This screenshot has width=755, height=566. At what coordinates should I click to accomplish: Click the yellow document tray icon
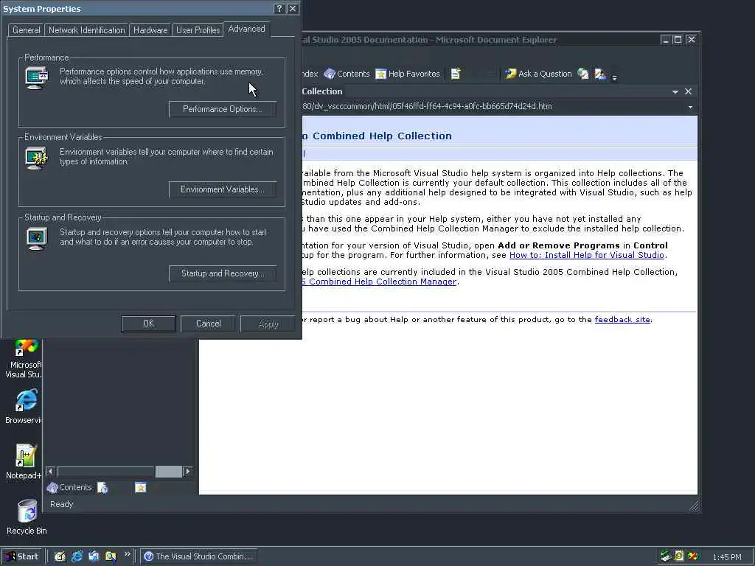[679, 556]
